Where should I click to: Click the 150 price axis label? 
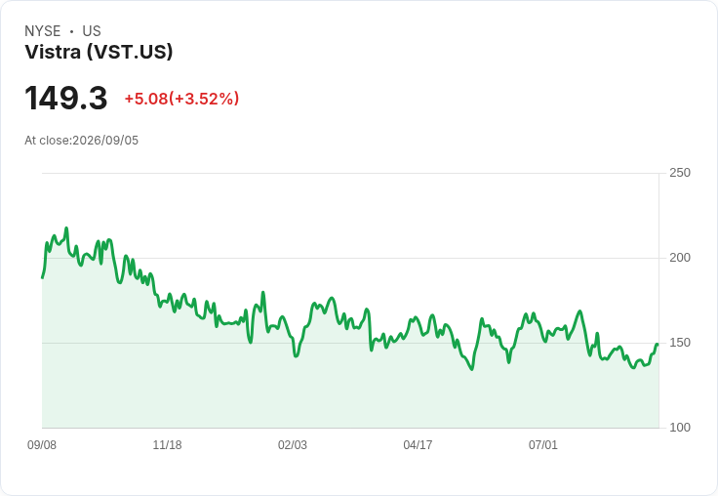point(680,343)
